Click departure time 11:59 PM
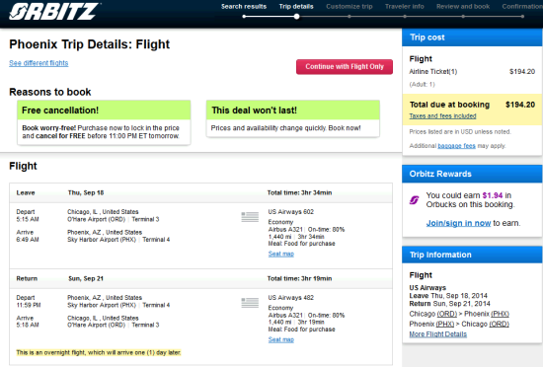This screenshot has height=367, width=543. pyautogui.click(x=29, y=305)
